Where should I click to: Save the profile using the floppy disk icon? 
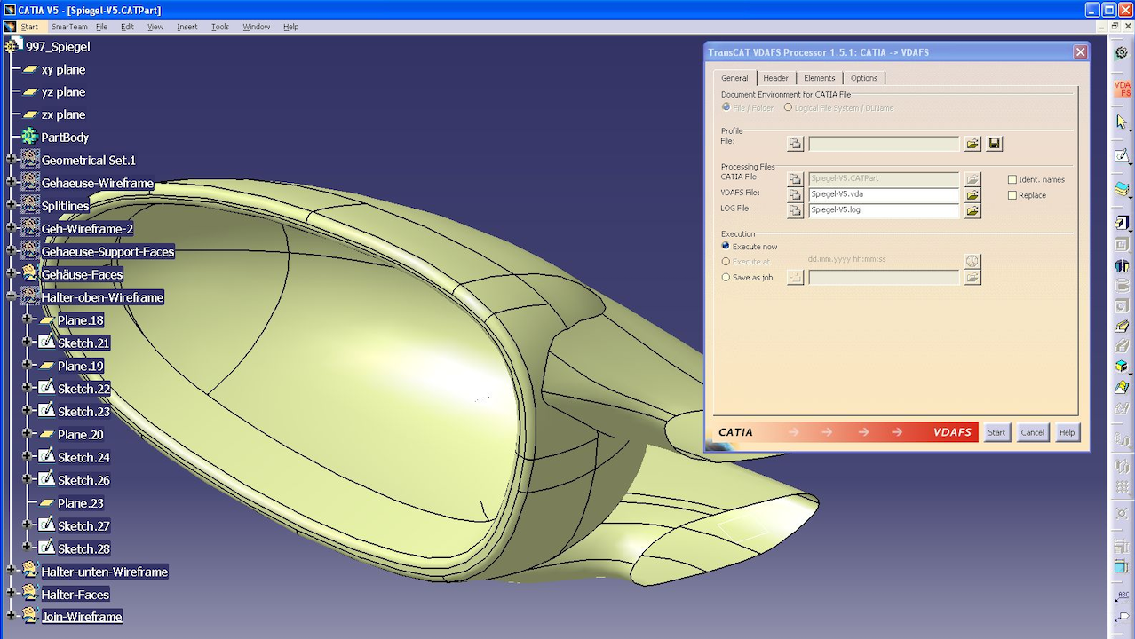coord(994,143)
